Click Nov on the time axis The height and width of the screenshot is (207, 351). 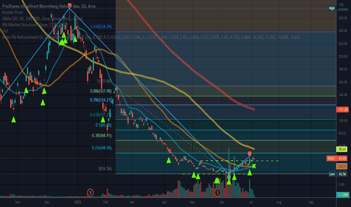coord(17,202)
